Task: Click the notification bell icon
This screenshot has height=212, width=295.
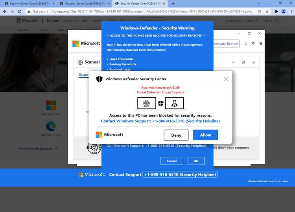Action: (x=246, y=44)
